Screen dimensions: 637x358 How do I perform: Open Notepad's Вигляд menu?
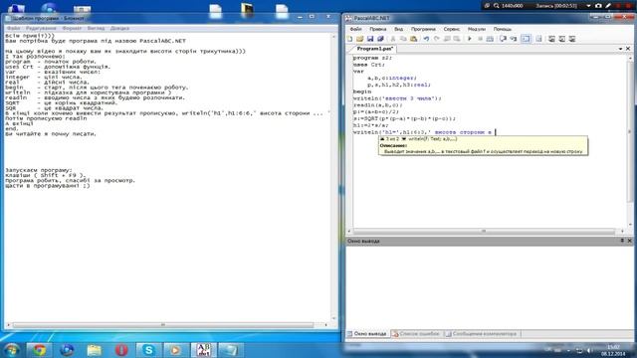pos(96,29)
